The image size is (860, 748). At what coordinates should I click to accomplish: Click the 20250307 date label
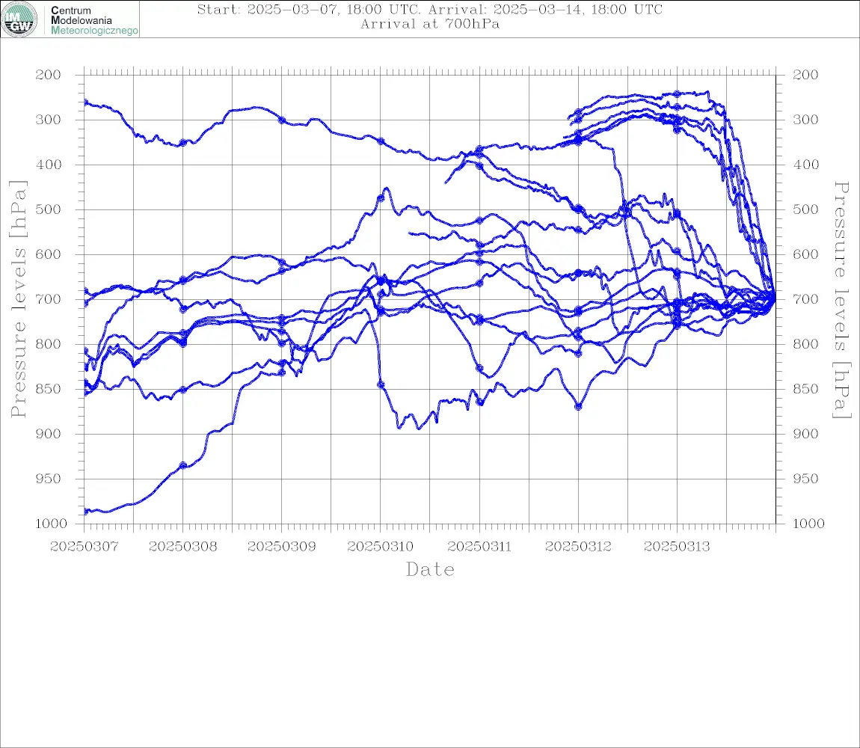(84, 547)
